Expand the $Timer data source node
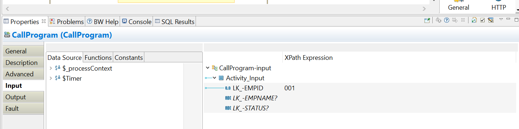Image resolution: width=519 pixels, height=129 pixels. (50, 78)
